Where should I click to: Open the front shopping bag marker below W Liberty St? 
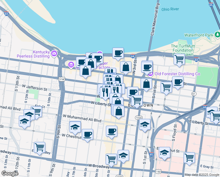(119, 112)
